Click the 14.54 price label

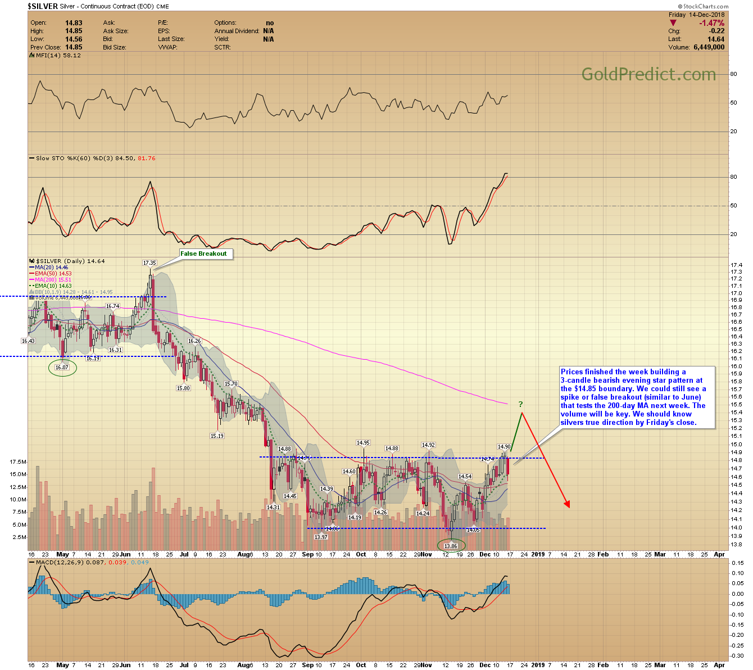click(x=465, y=477)
